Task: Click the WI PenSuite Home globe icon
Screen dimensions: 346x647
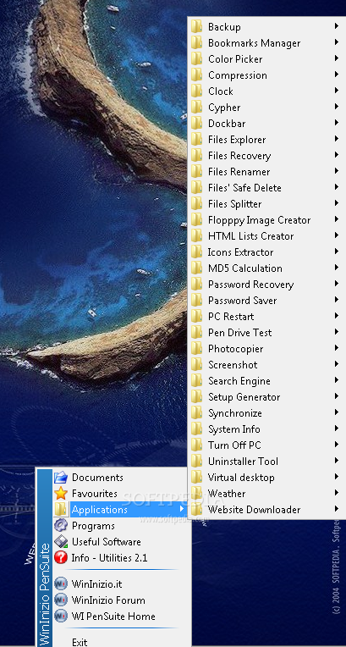Action: pos(61,617)
